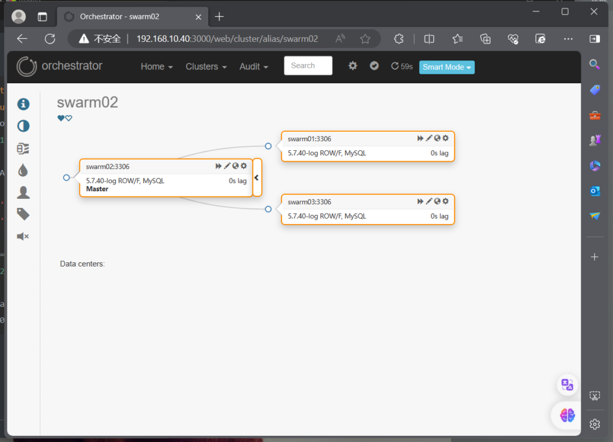Reload the page with refresh button
The width and height of the screenshot is (613, 442).
(x=50, y=39)
